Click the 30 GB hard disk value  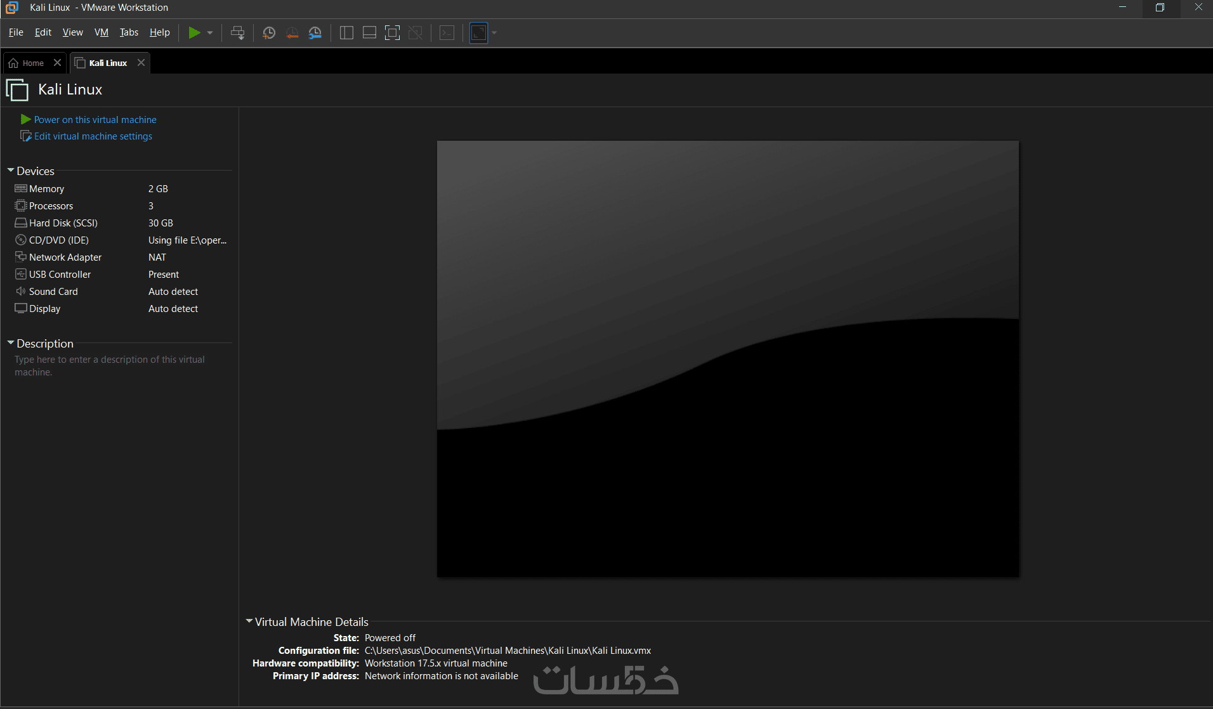pos(161,223)
